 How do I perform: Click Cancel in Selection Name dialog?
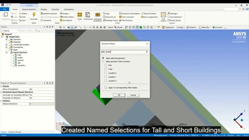coord(133,95)
